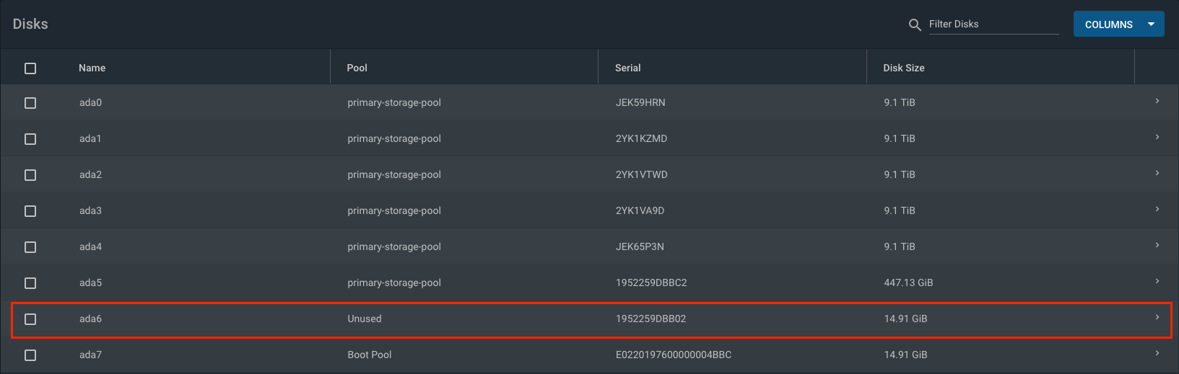Check the ada0 disk checkbox
The image size is (1179, 374).
pyautogui.click(x=30, y=103)
